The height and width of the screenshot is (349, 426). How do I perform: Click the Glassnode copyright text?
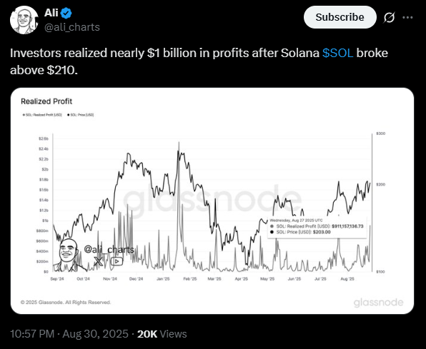(66, 303)
